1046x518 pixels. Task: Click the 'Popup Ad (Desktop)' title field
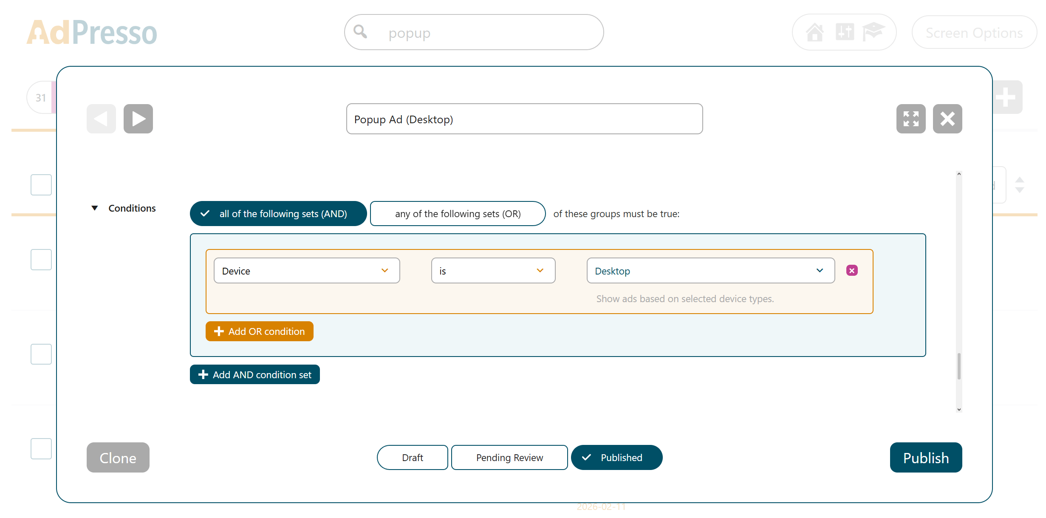pyautogui.click(x=524, y=119)
